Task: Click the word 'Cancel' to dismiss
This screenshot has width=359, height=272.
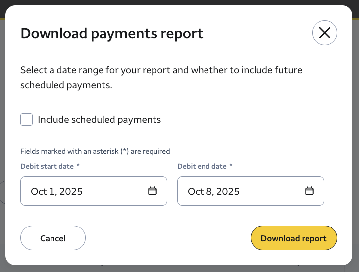Action: [x=53, y=238]
